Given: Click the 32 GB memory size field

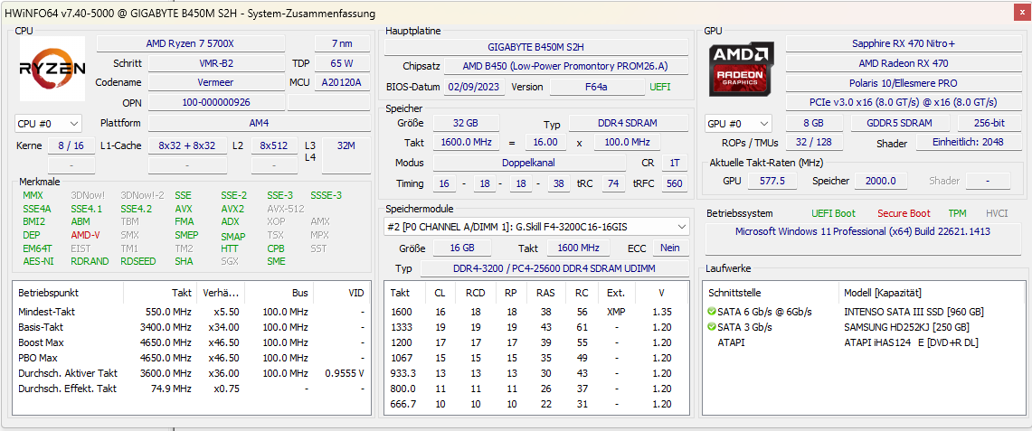Looking at the screenshot, I should point(466,124).
